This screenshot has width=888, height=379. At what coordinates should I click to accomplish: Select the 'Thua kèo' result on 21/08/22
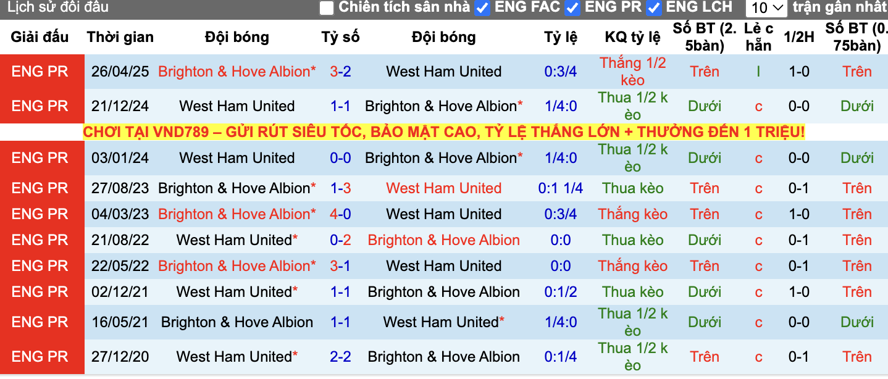[x=633, y=239]
